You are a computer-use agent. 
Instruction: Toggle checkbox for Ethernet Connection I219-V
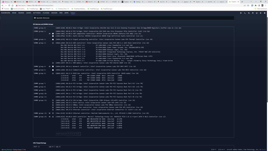tap(53, 110)
